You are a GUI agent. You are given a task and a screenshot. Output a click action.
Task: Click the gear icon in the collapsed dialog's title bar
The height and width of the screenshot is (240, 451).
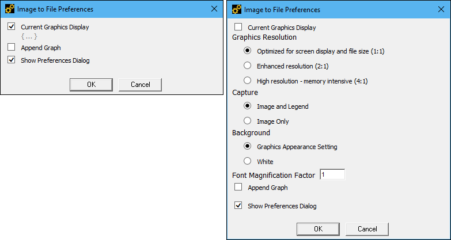point(9,9)
